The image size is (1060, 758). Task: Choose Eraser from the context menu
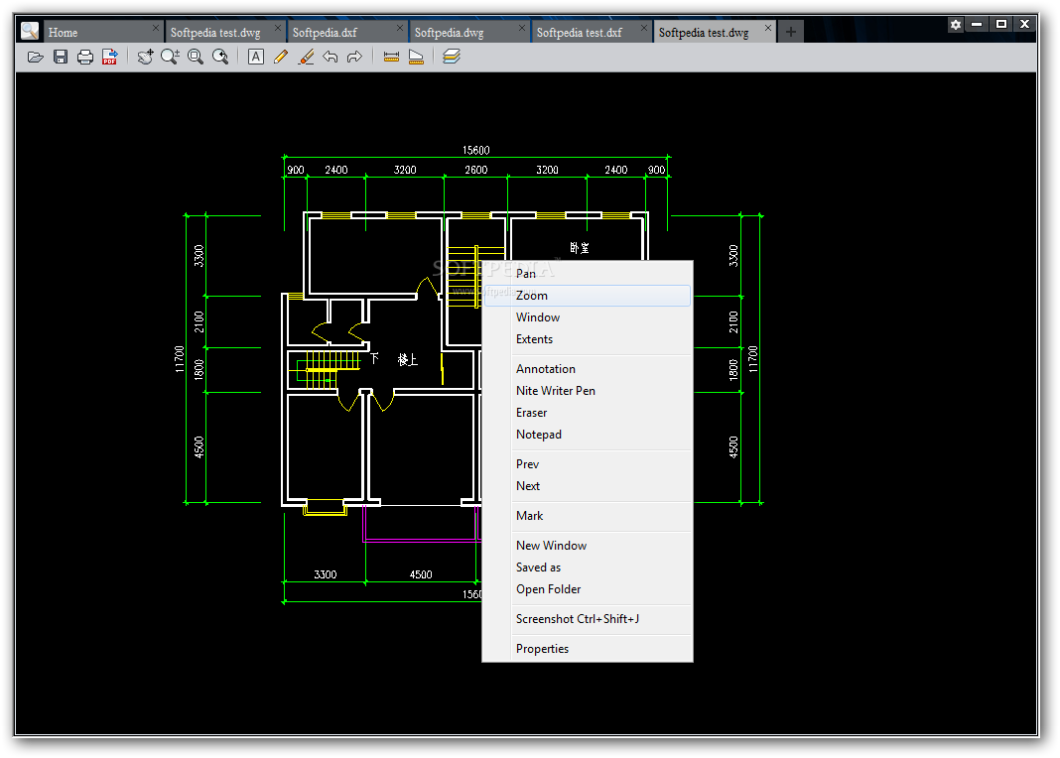pyautogui.click(x=587, y=413)
